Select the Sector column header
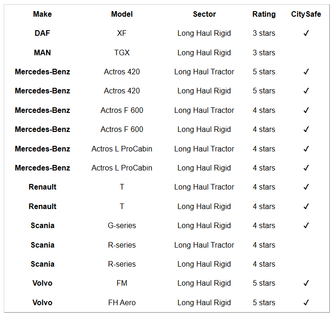The width and height of the screenshot is (334, 321). pyautogui.click(x=204, y=14)
